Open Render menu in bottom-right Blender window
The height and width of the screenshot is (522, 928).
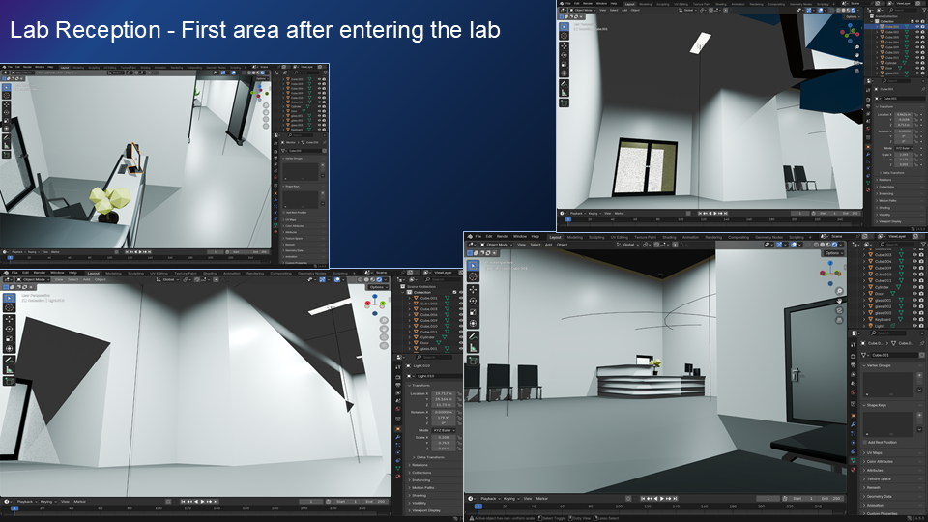(503, 236)
